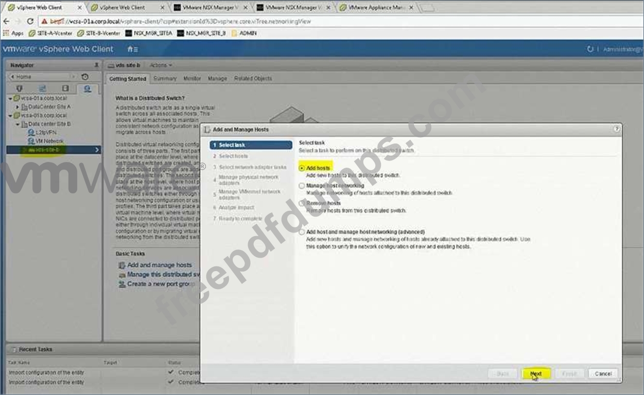Open help in Add and Manage Hosts dialog
The height and width of the screenshot is (395, 644).
[617, 129]
